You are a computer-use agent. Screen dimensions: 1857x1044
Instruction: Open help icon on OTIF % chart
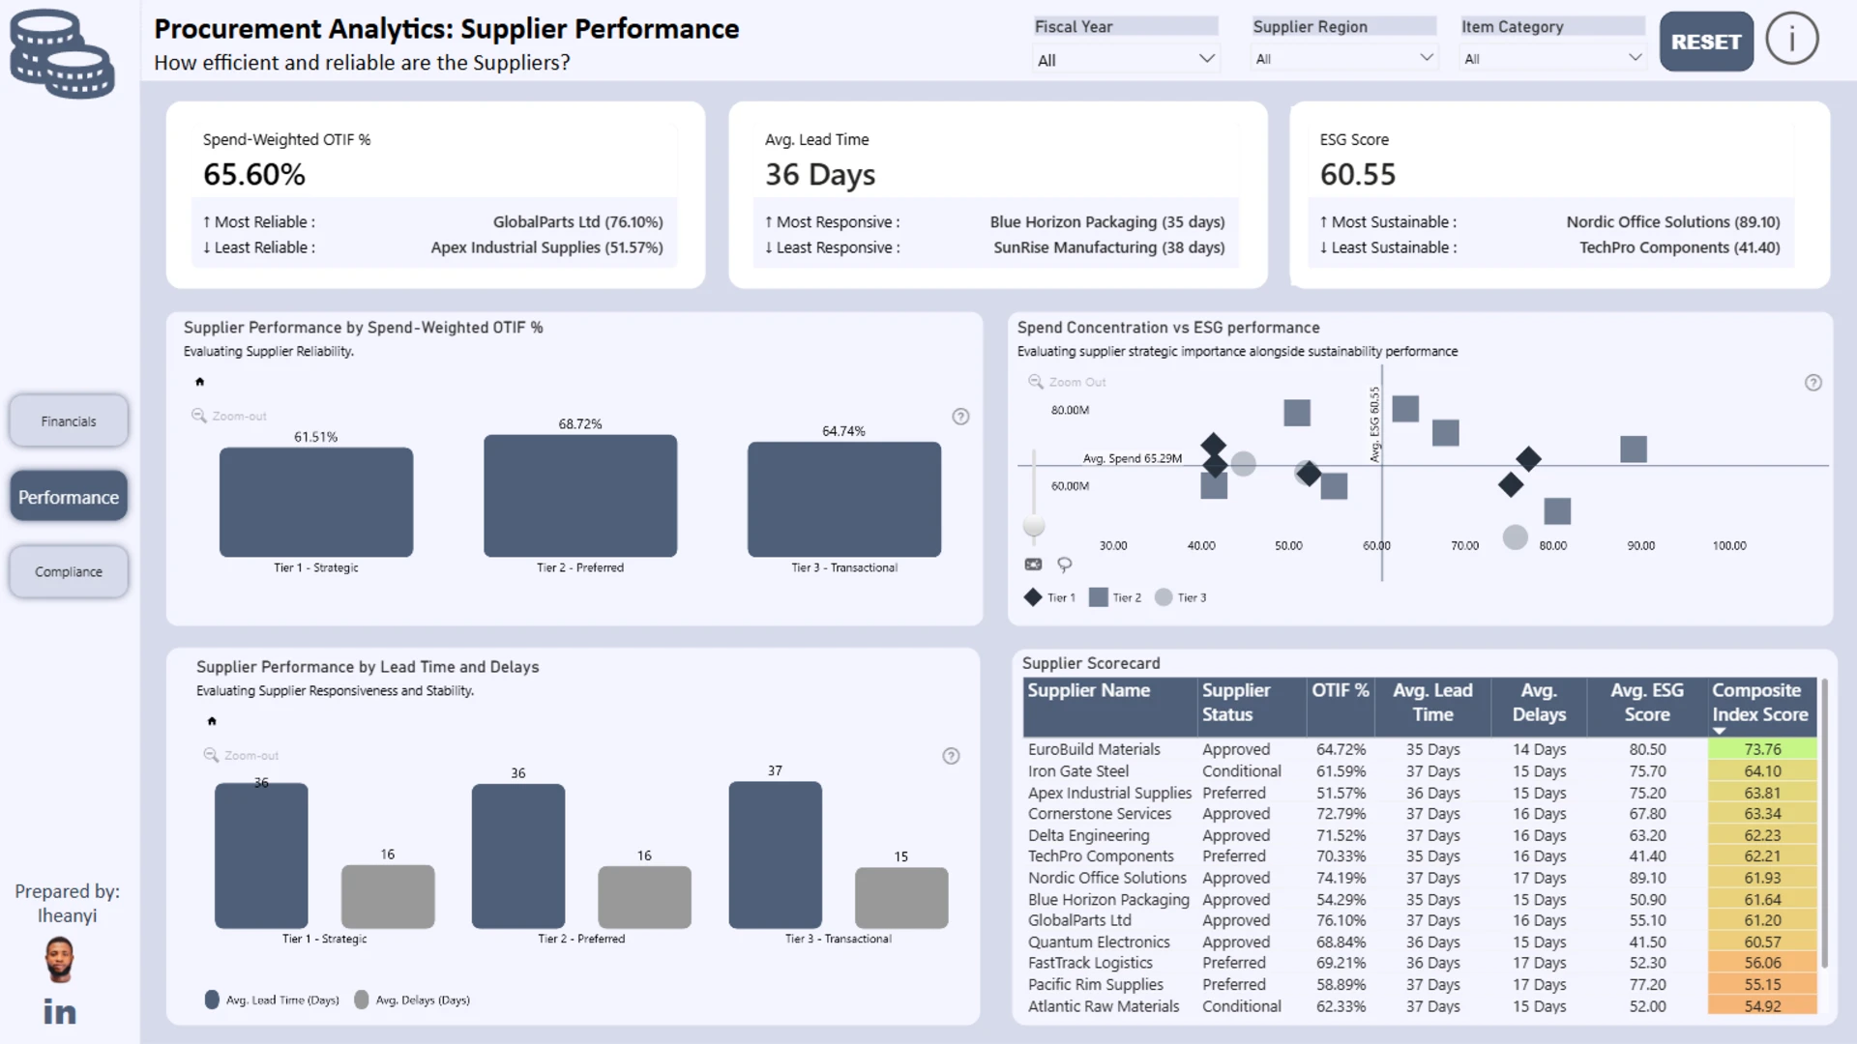click(960, 417)
